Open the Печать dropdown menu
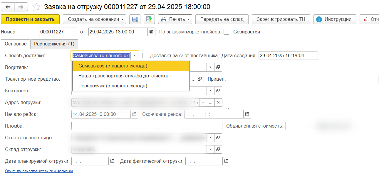379x178 pixels. [175, 19]
